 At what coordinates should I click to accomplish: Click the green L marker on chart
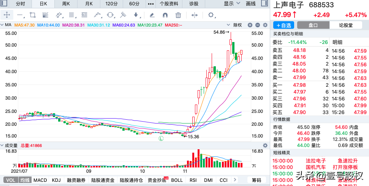161,139
